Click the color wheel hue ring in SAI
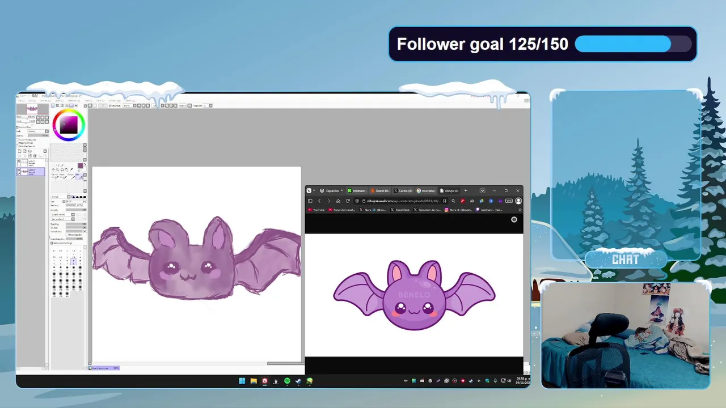726x408 pixels. pos(69,111)
